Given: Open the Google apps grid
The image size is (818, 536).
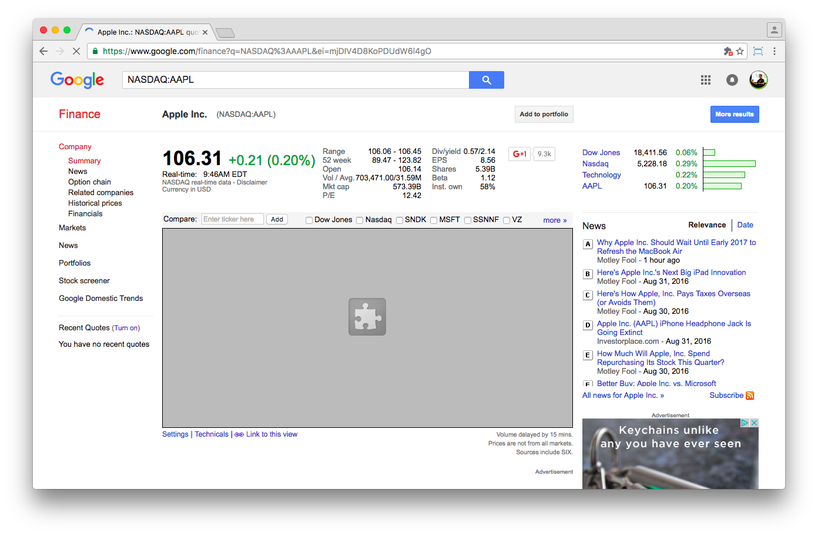Looking at the screenshot, I should pos(706,80).
